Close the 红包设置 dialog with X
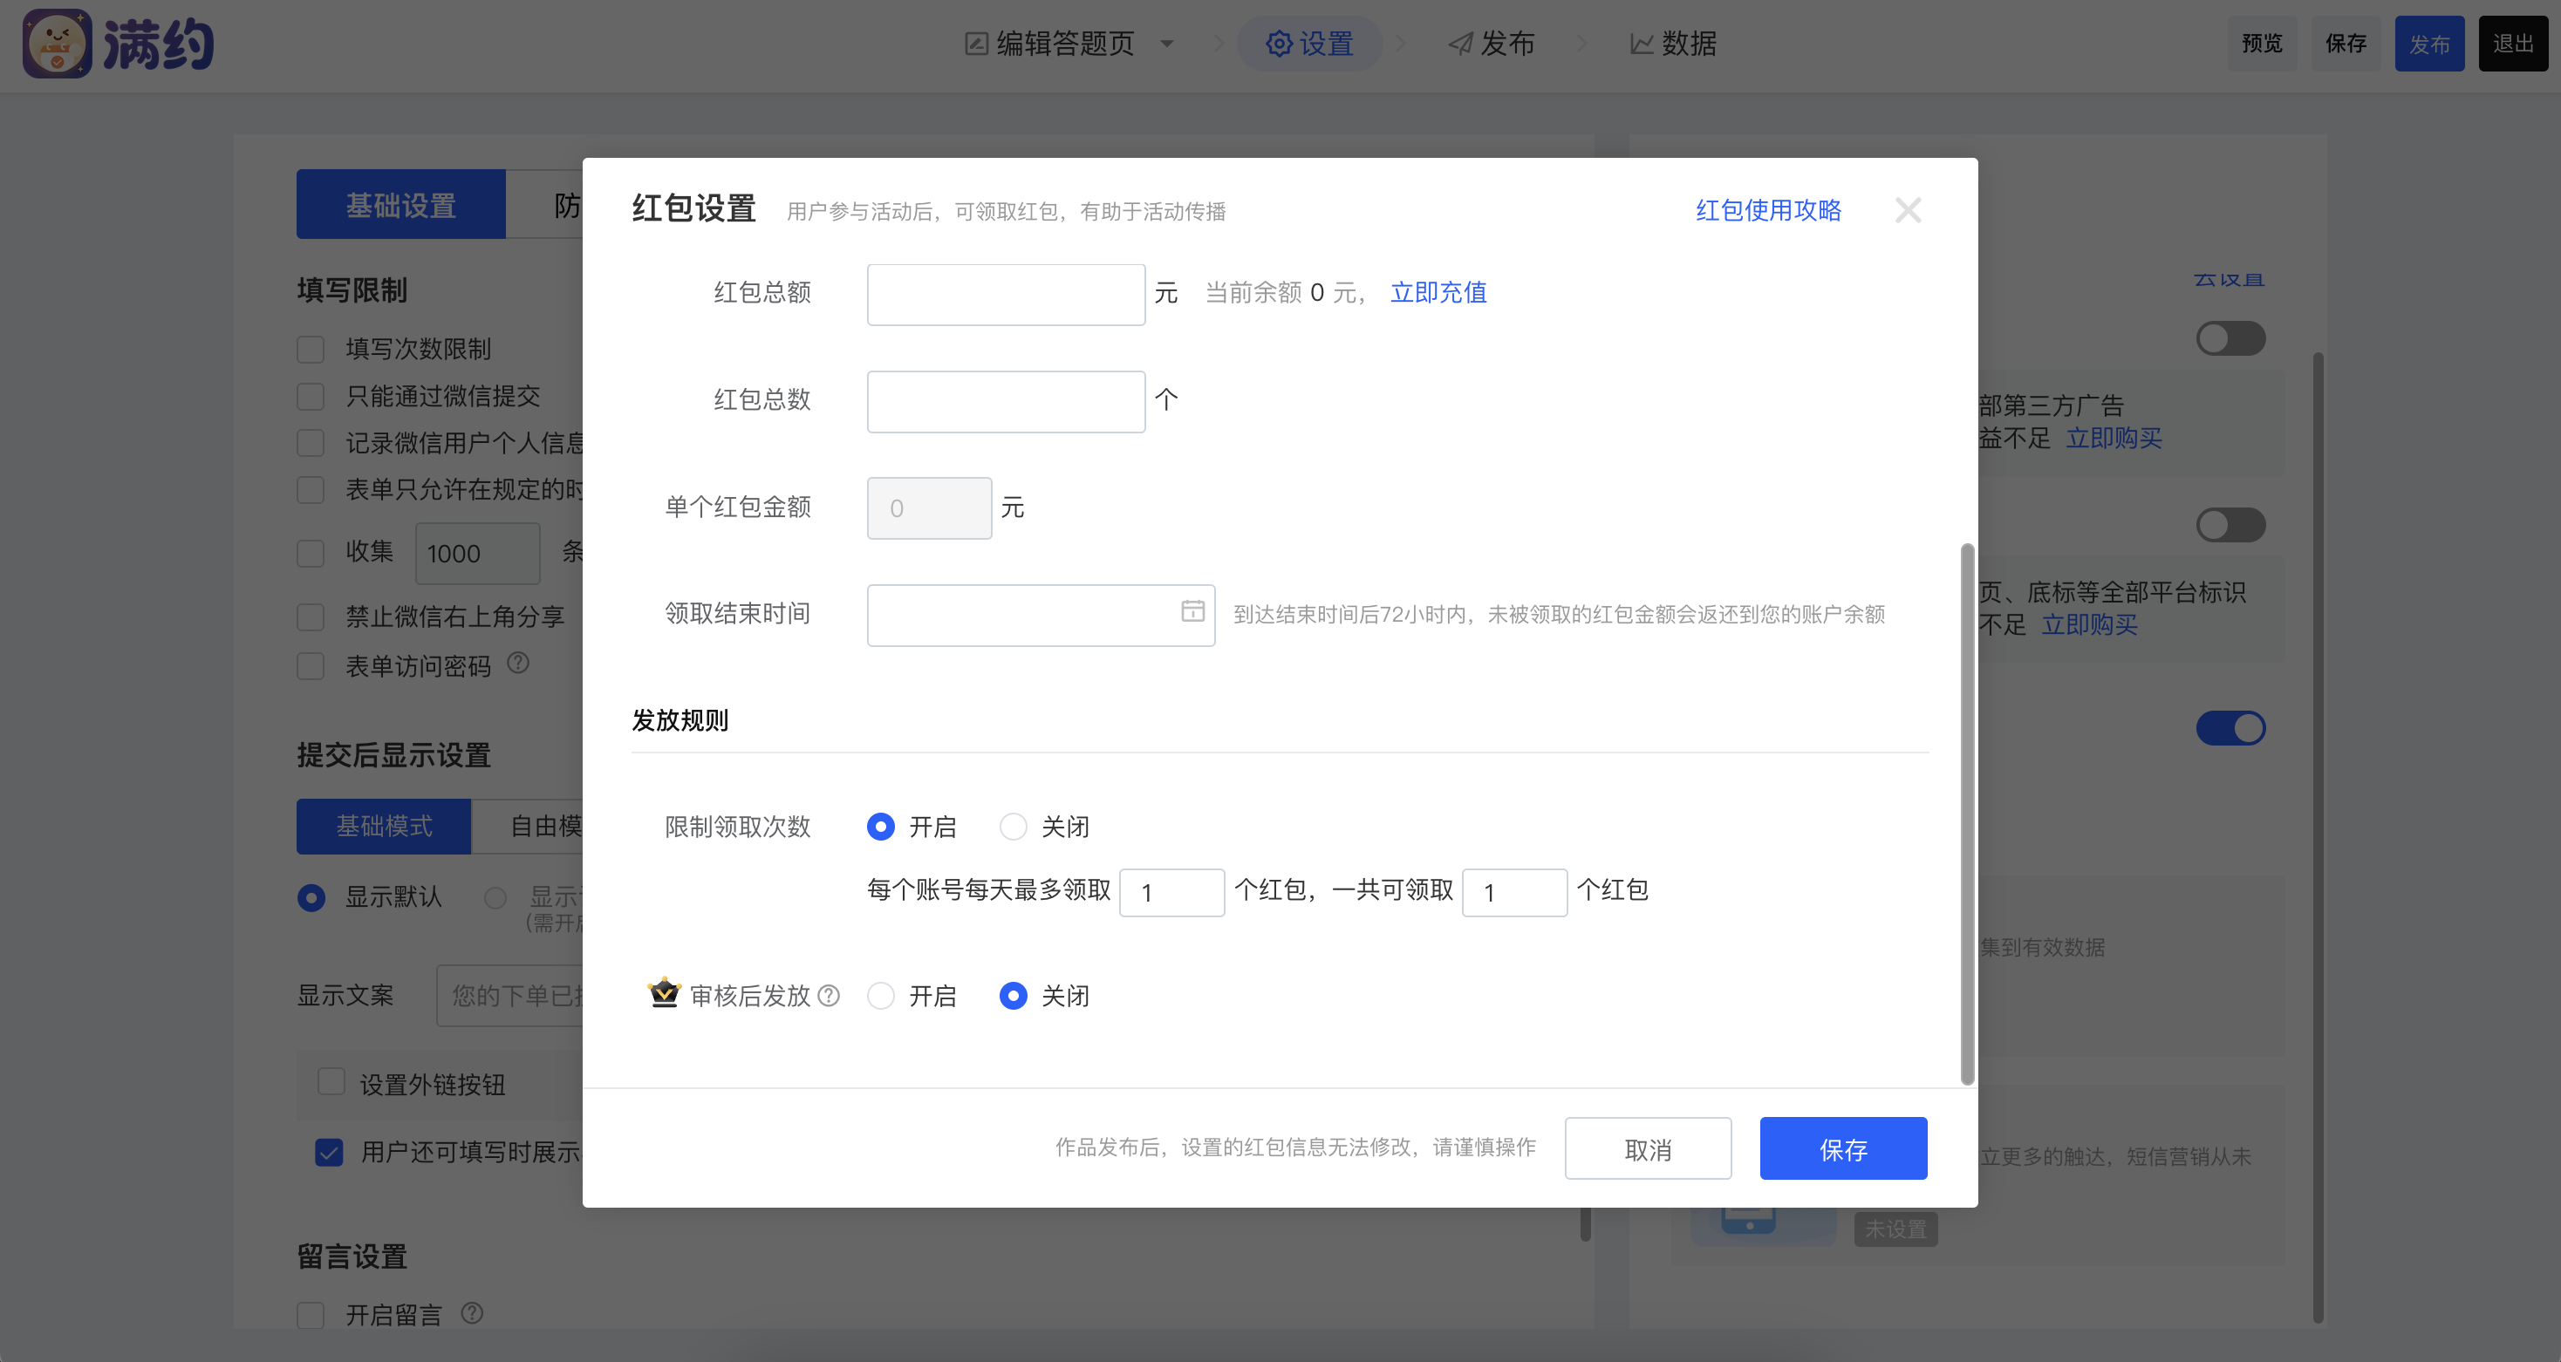Image resolution: width=2561 pixels, height=1362 pixels. click(x=1907, y=210)
